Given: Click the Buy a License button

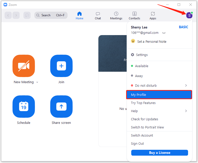Looking at the screenshot, I should (160, 153).
